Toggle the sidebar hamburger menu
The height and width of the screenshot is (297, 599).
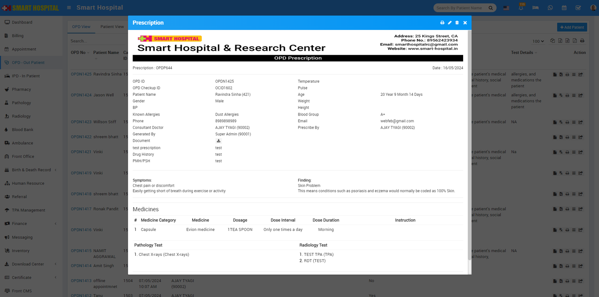click(x=69, y=7)
